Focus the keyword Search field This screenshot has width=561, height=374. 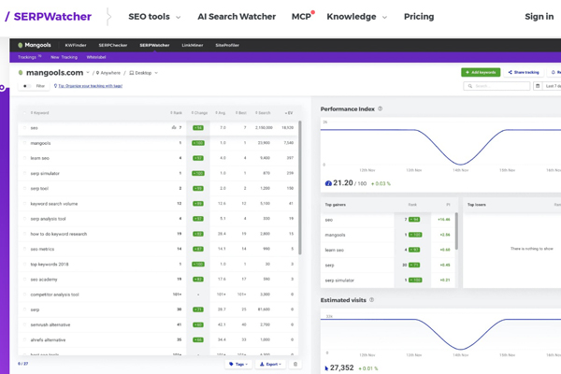[496, 86]
